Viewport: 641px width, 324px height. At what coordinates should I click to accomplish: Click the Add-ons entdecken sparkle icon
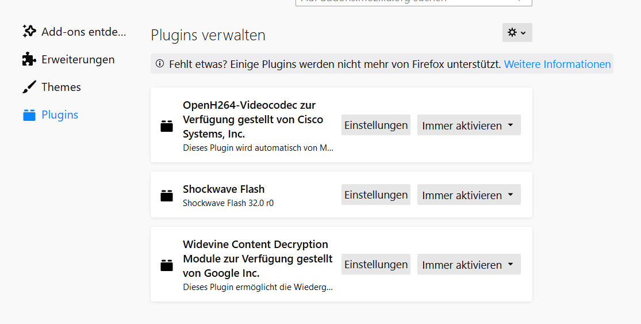[x=29, y=32]
